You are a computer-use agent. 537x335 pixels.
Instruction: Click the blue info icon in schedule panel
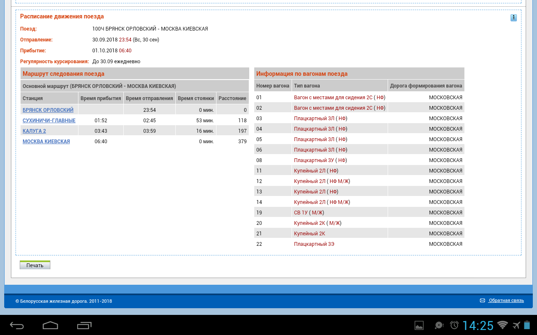pos(514,18)
